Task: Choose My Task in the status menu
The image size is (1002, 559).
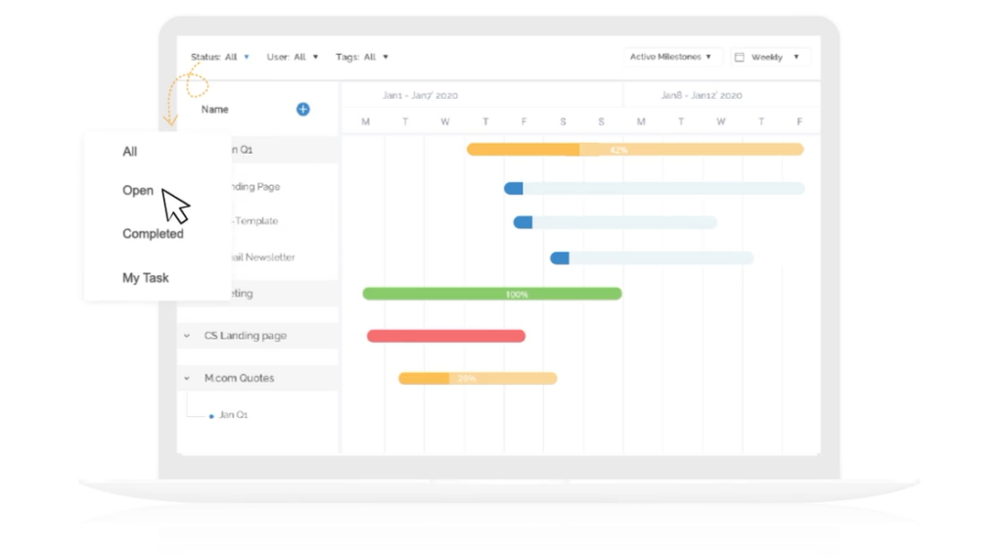Action: pyautogui.click(x=146, y=278)
